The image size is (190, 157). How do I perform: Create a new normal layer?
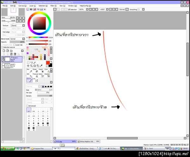pyautogui.click(x=4, y=51)
